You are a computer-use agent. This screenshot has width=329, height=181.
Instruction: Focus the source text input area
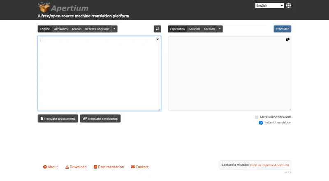pyautogui.click(x=100, y=74)
